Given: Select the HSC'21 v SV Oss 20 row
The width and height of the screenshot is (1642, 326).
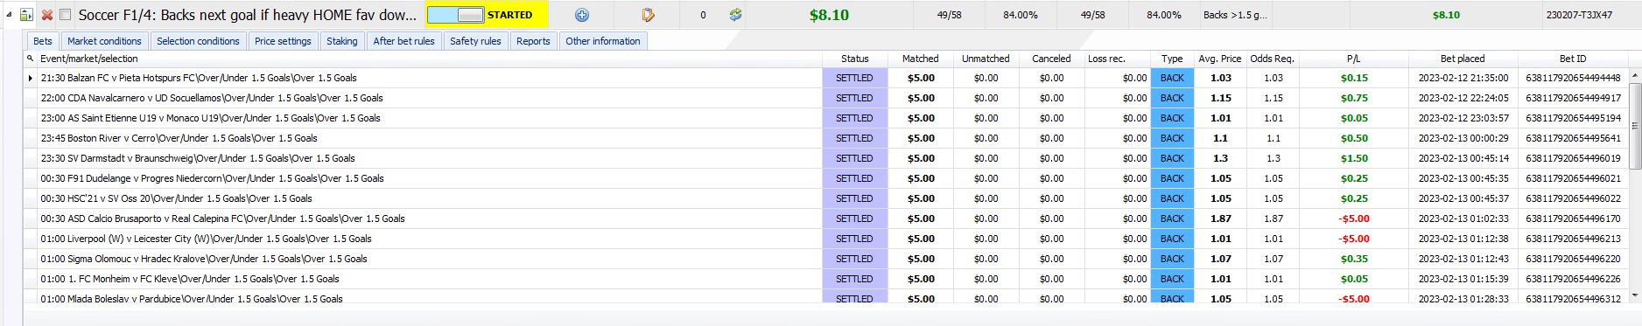Looking at the screenshot, I should (x=826, y=198).
